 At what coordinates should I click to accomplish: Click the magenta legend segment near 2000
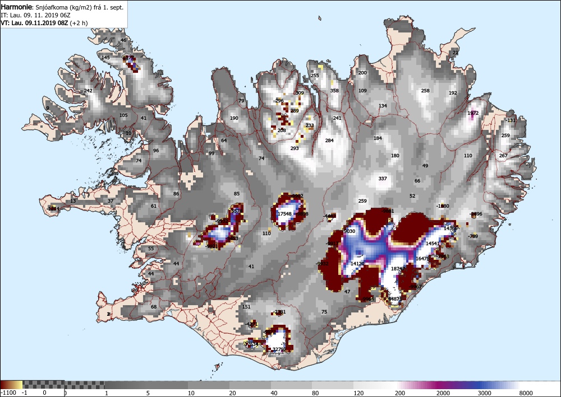442,385
